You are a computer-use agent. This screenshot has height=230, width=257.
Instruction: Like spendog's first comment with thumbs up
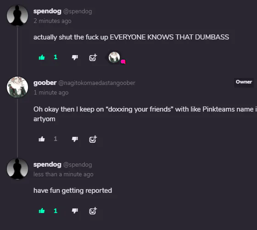(x=42, y=57)
